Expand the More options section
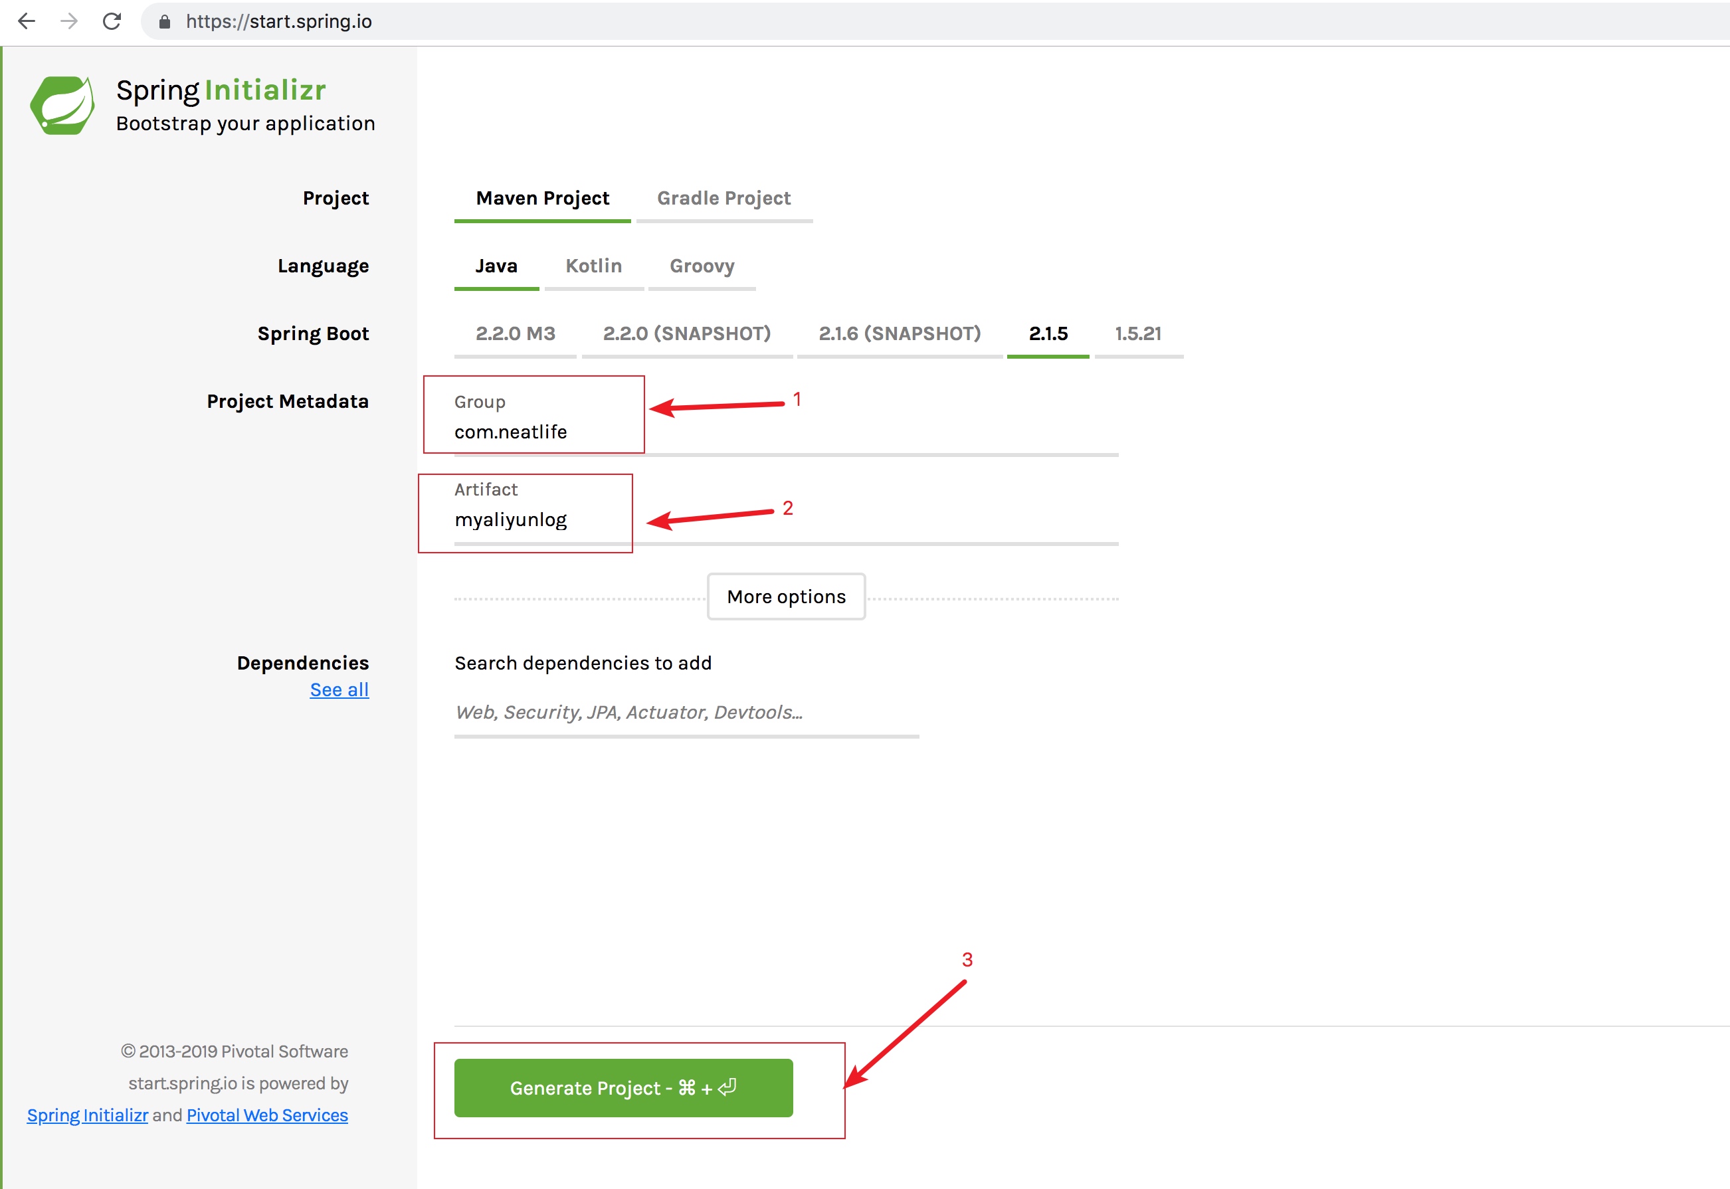The height and width of the screenshot is (1189, 1730). (x=786, y=596)
